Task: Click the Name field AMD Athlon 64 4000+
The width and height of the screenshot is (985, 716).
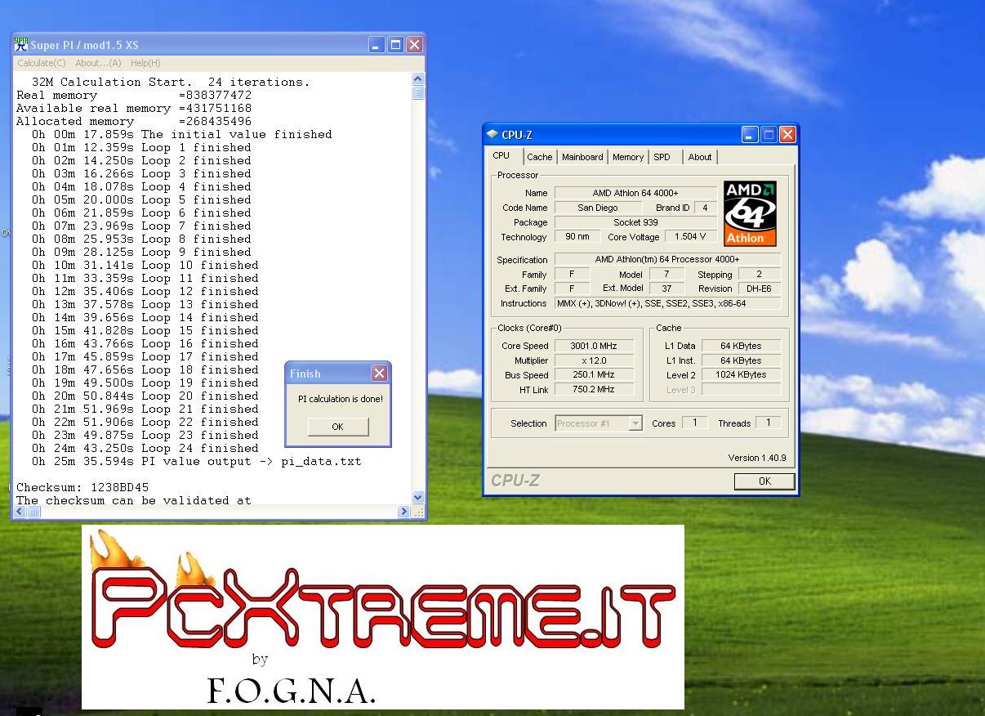Action: [635, 193]
